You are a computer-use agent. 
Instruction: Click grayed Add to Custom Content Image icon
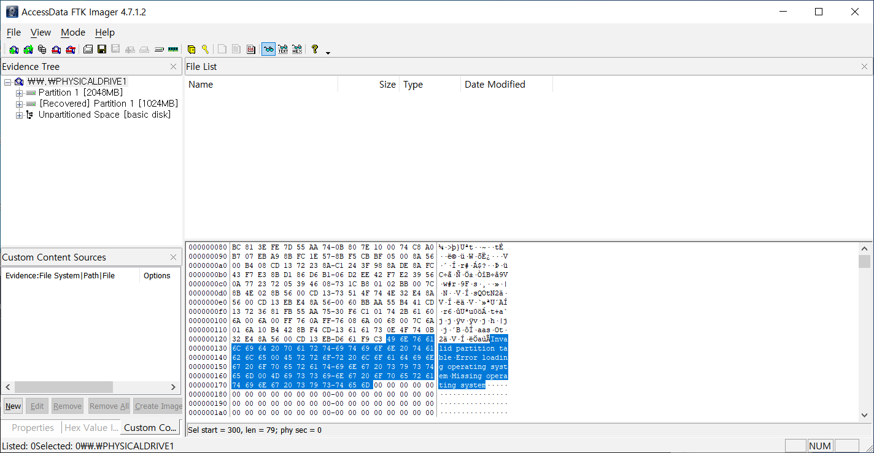click(x=130, y=50)
